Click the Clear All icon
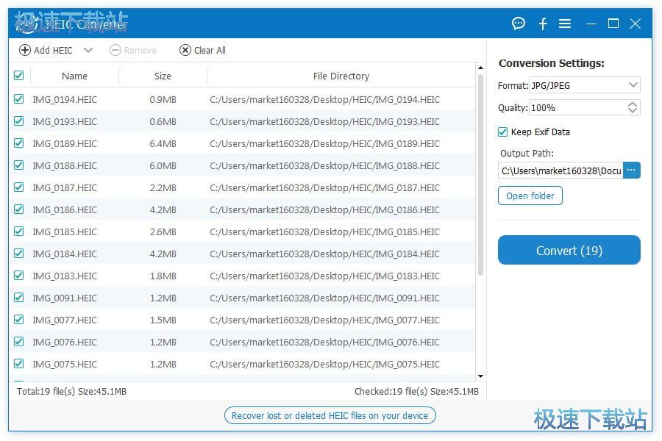 185,50
